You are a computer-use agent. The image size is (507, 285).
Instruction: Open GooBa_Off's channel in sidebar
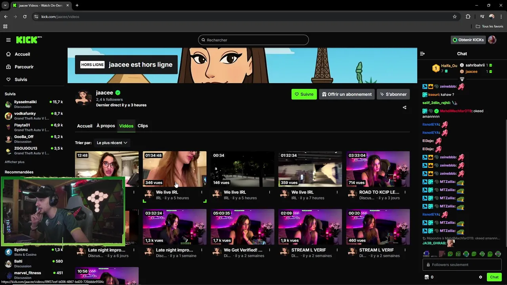click(x=34, y=139)
